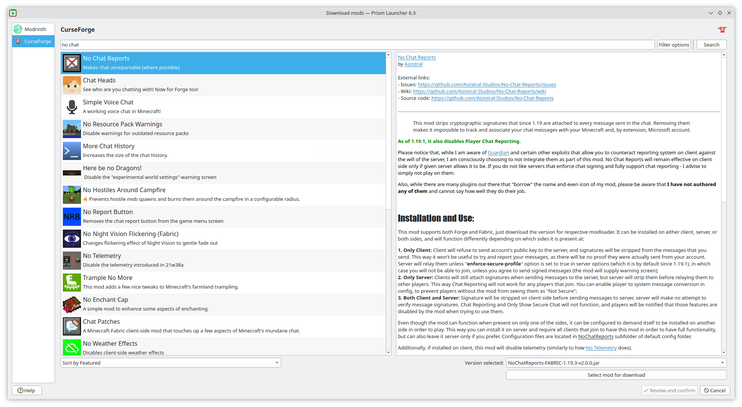Select the CurseForge tab in sidebar
The image size is (742, 407).
33,41
